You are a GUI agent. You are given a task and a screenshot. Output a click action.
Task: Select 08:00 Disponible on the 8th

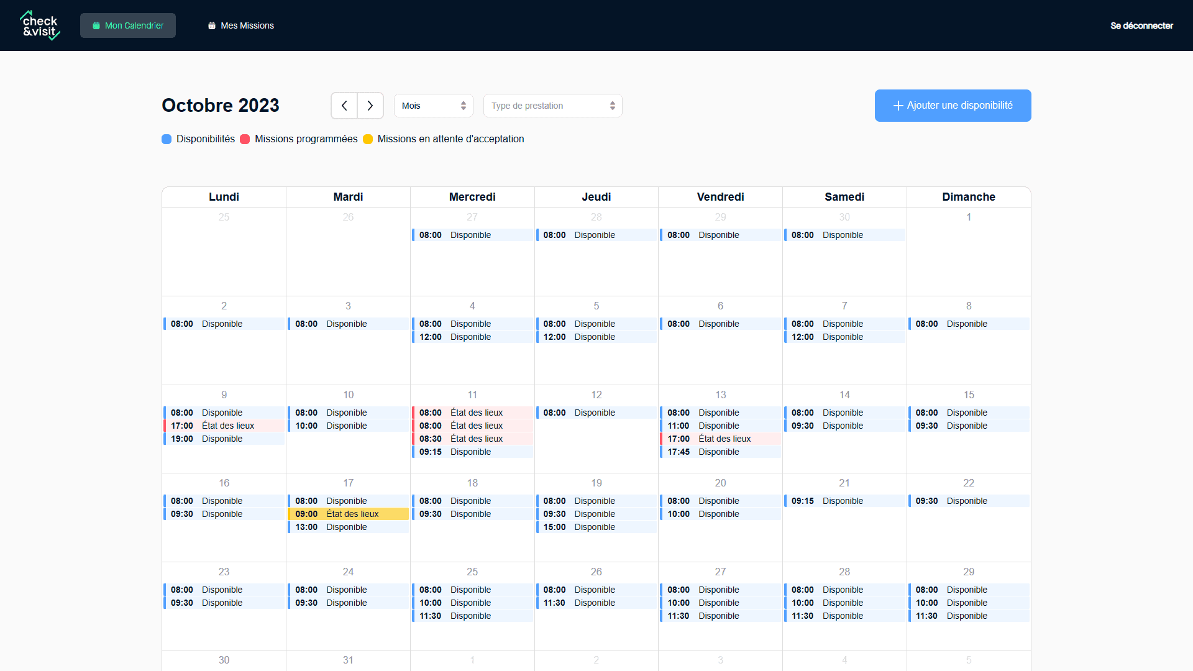(969, 324)
